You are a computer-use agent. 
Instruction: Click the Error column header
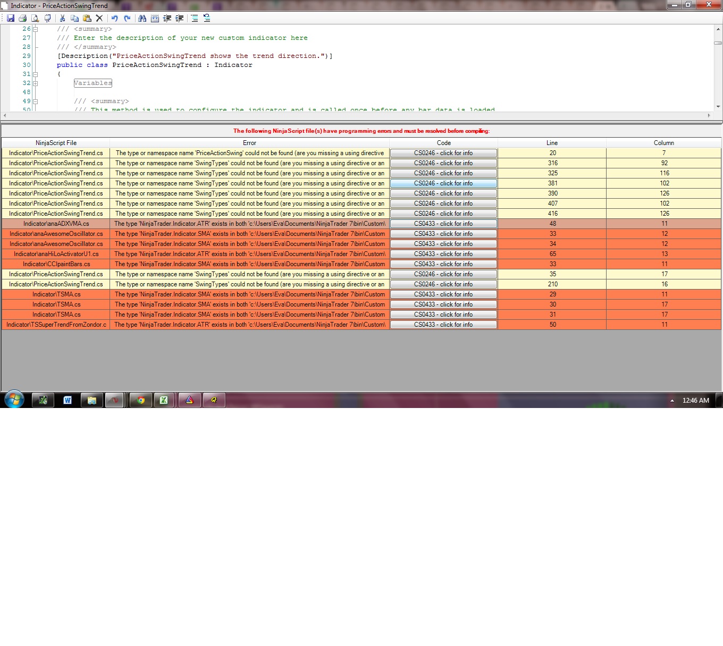click(249, 143)
